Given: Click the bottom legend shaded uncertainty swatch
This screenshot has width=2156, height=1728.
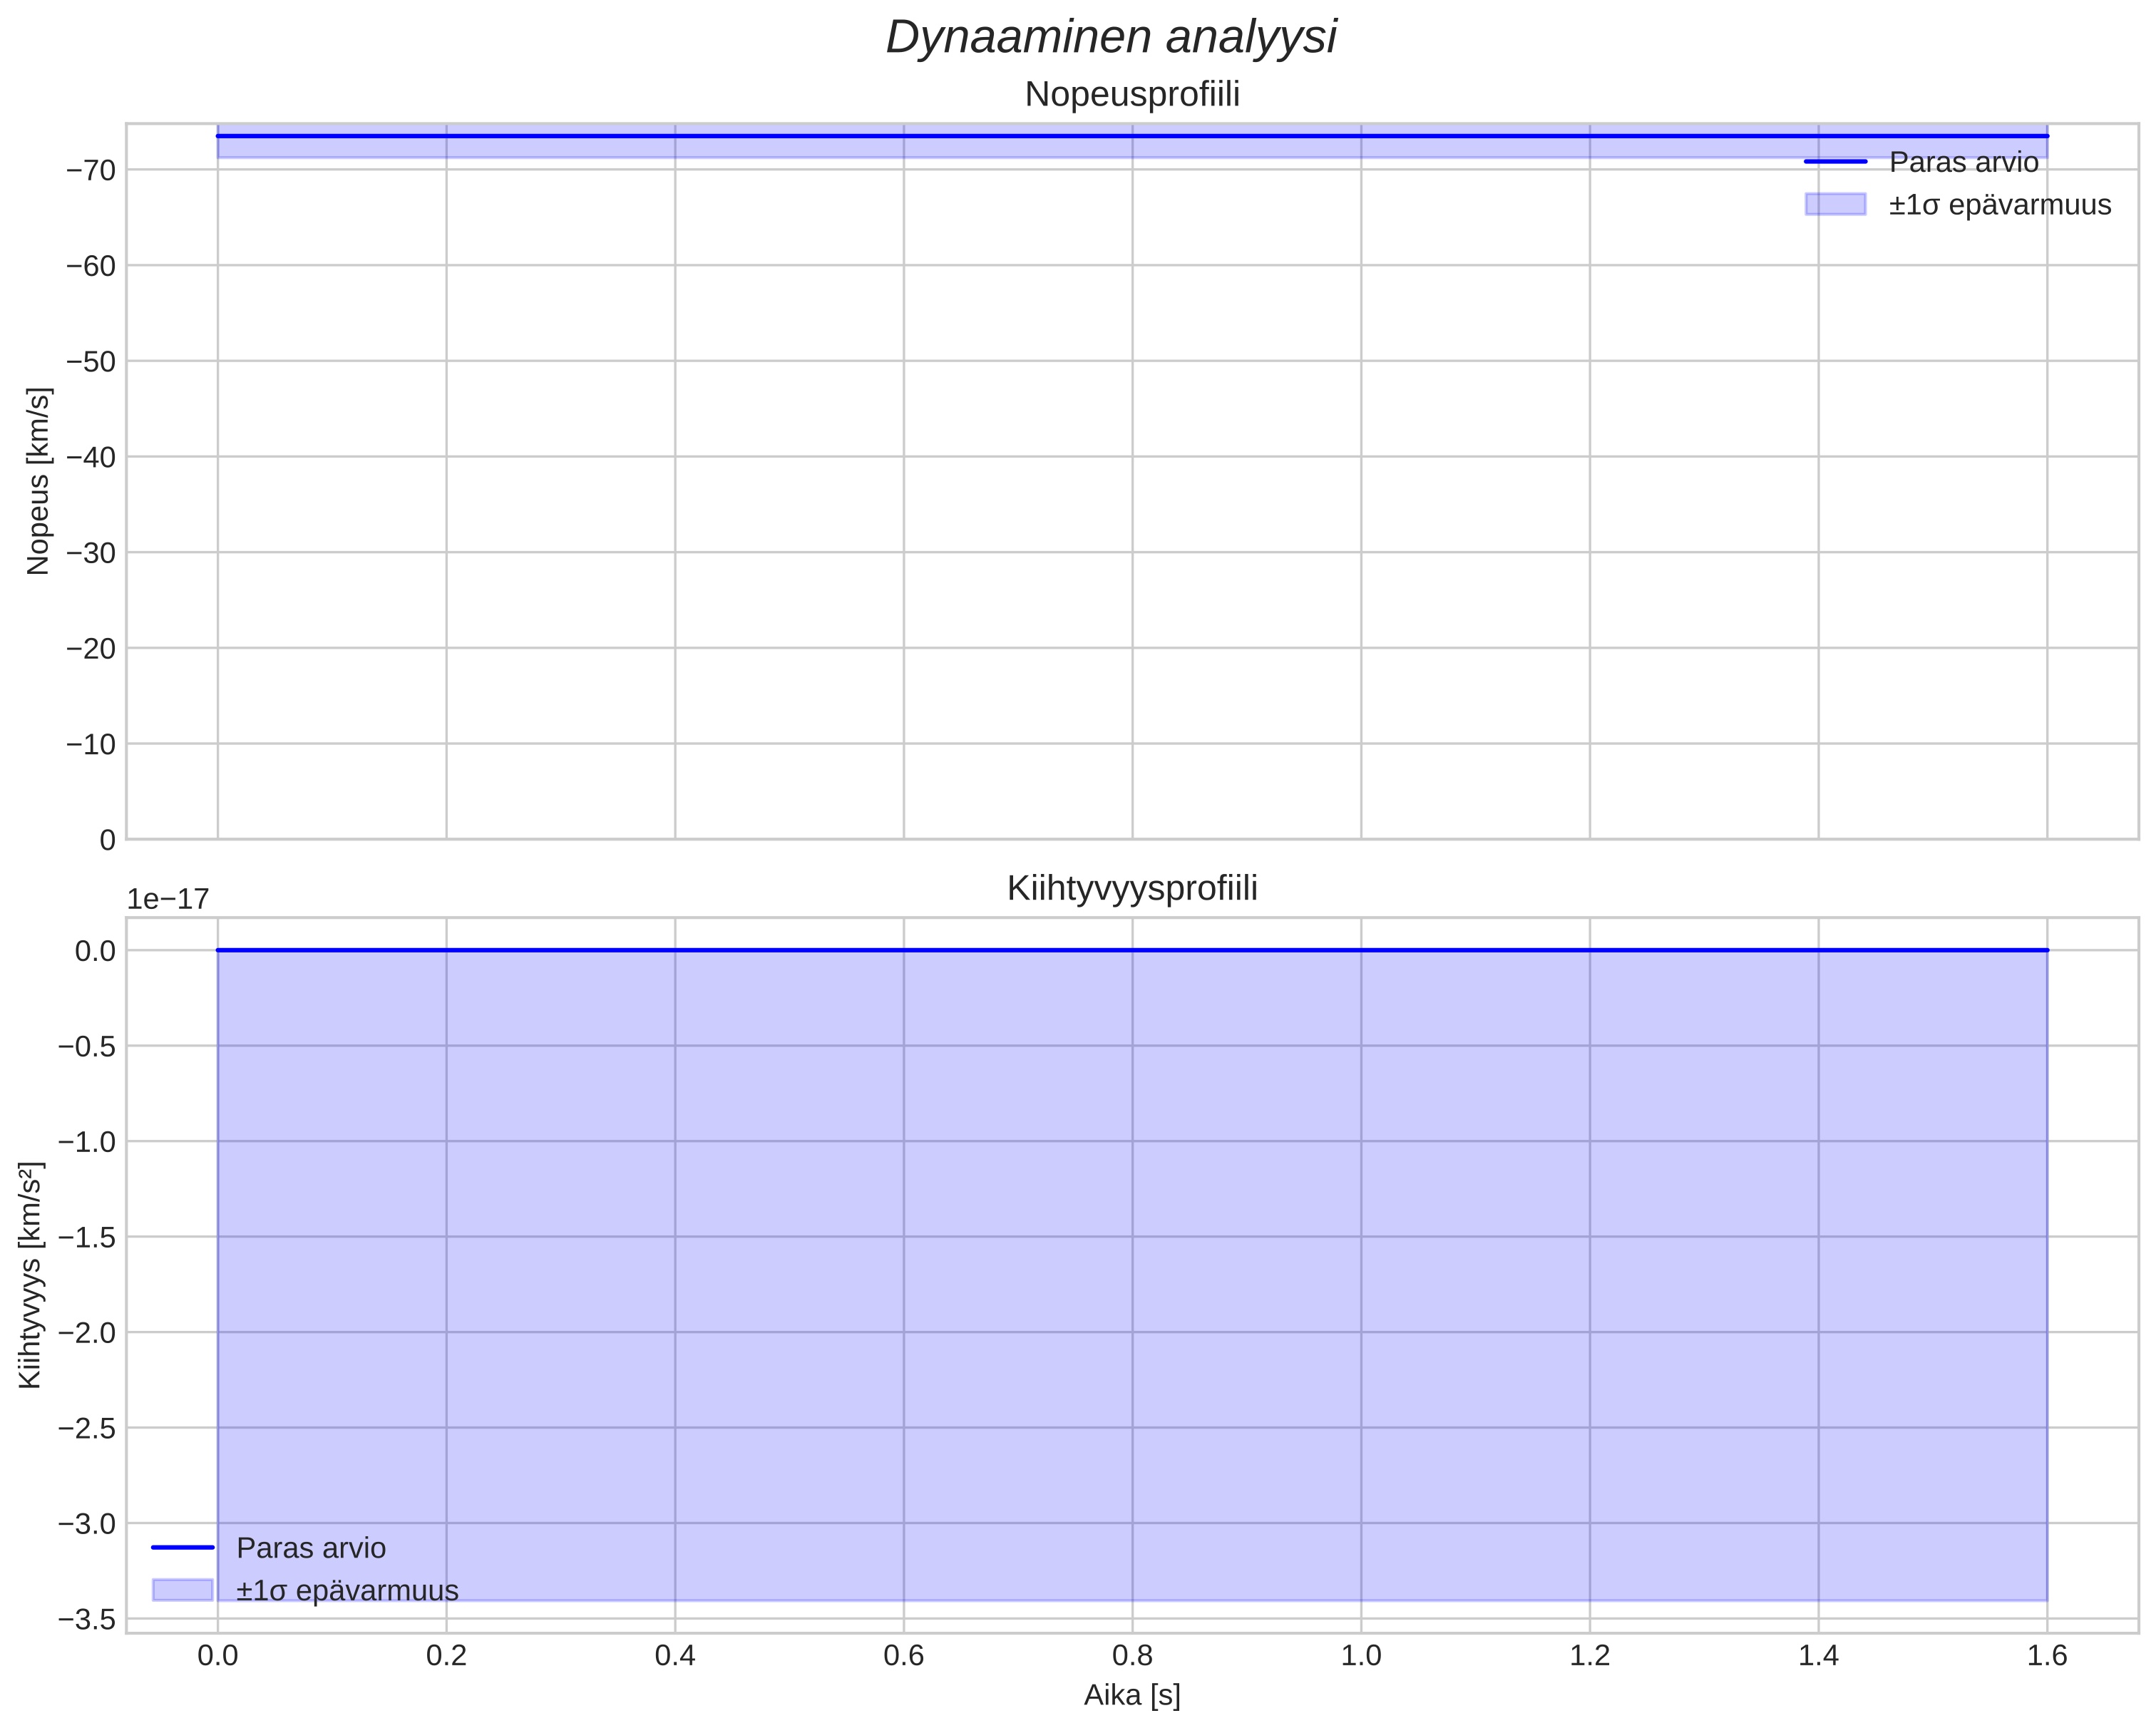Looking at the screenshot, I should click(x=183, y=1590).
